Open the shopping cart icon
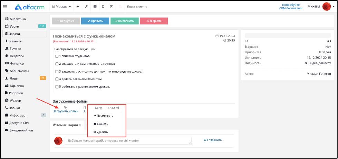 coord(112,7)
